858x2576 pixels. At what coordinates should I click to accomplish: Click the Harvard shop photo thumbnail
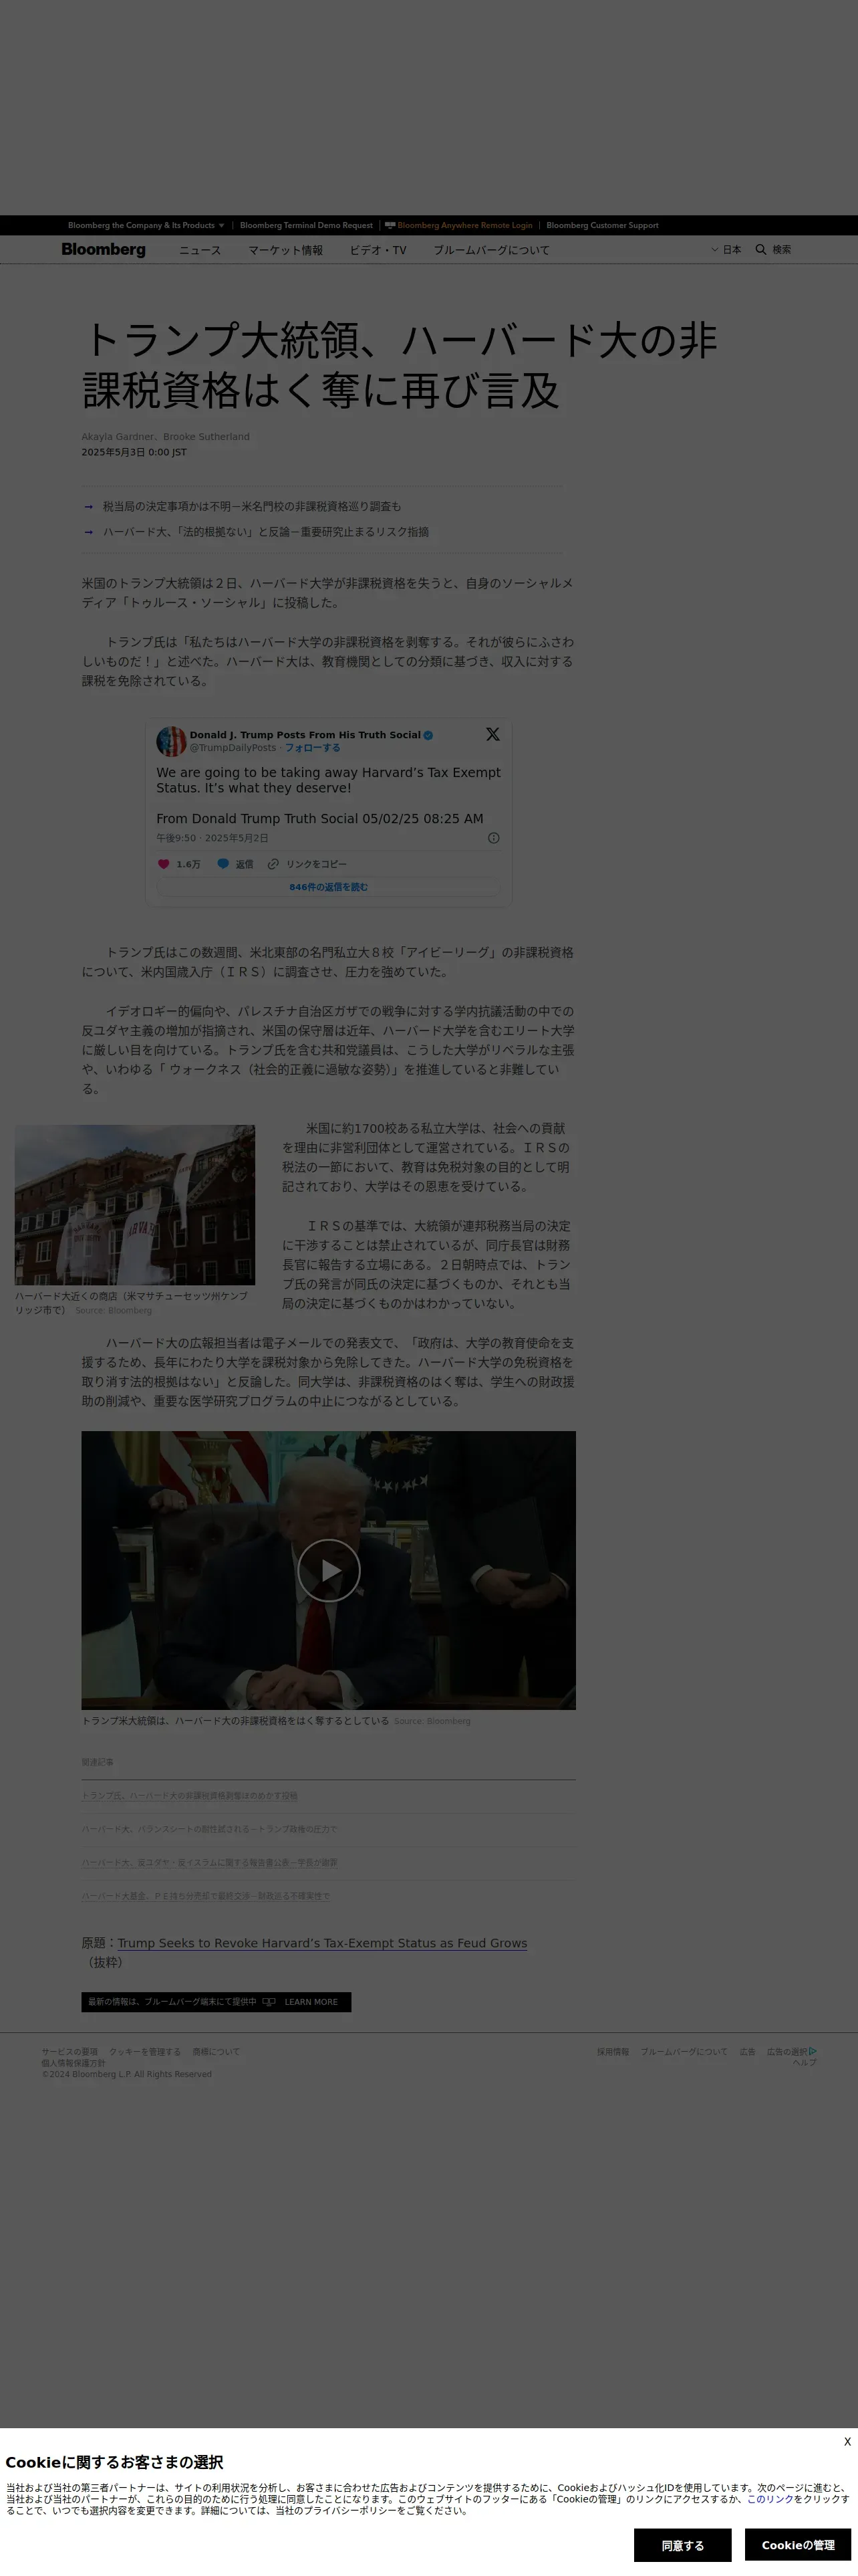point(135,1205)
